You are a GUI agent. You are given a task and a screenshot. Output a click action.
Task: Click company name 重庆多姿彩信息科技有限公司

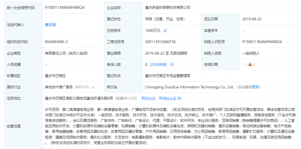click(168, 8)
